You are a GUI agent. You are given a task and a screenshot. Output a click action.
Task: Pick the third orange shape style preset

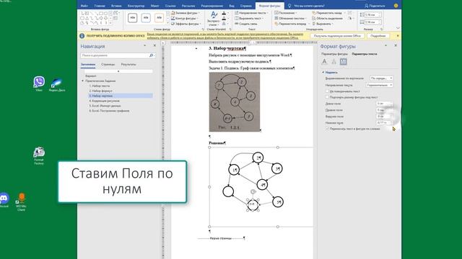click(x=159, y=18)
